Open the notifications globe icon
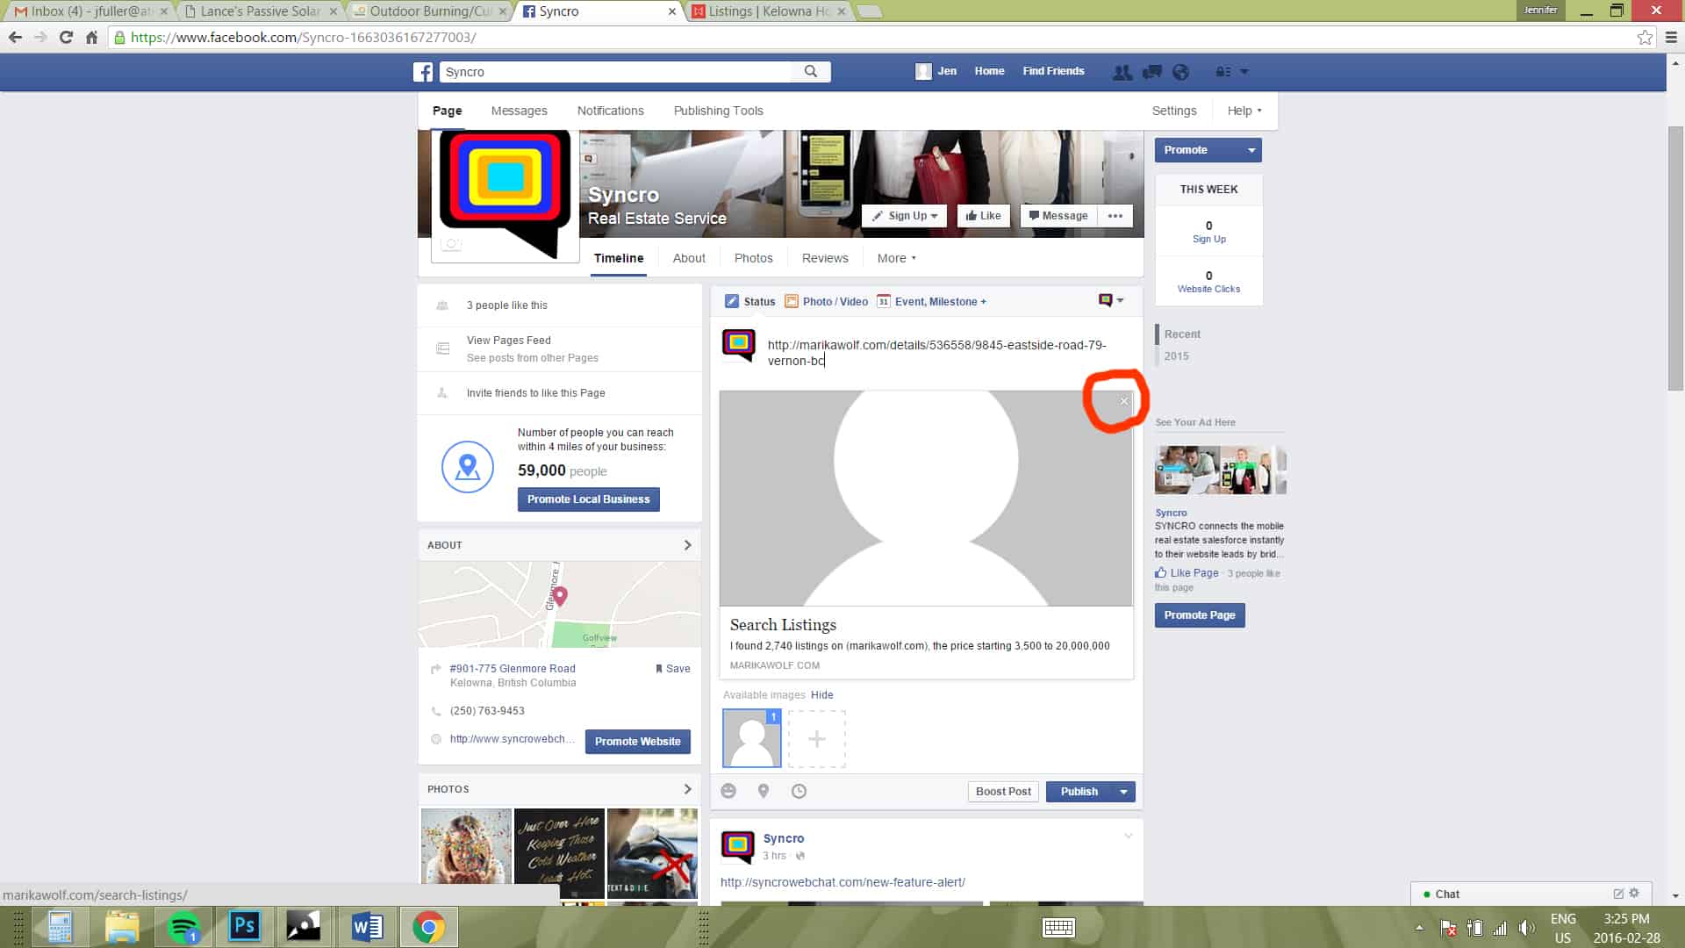 [x=1180, y=72]
